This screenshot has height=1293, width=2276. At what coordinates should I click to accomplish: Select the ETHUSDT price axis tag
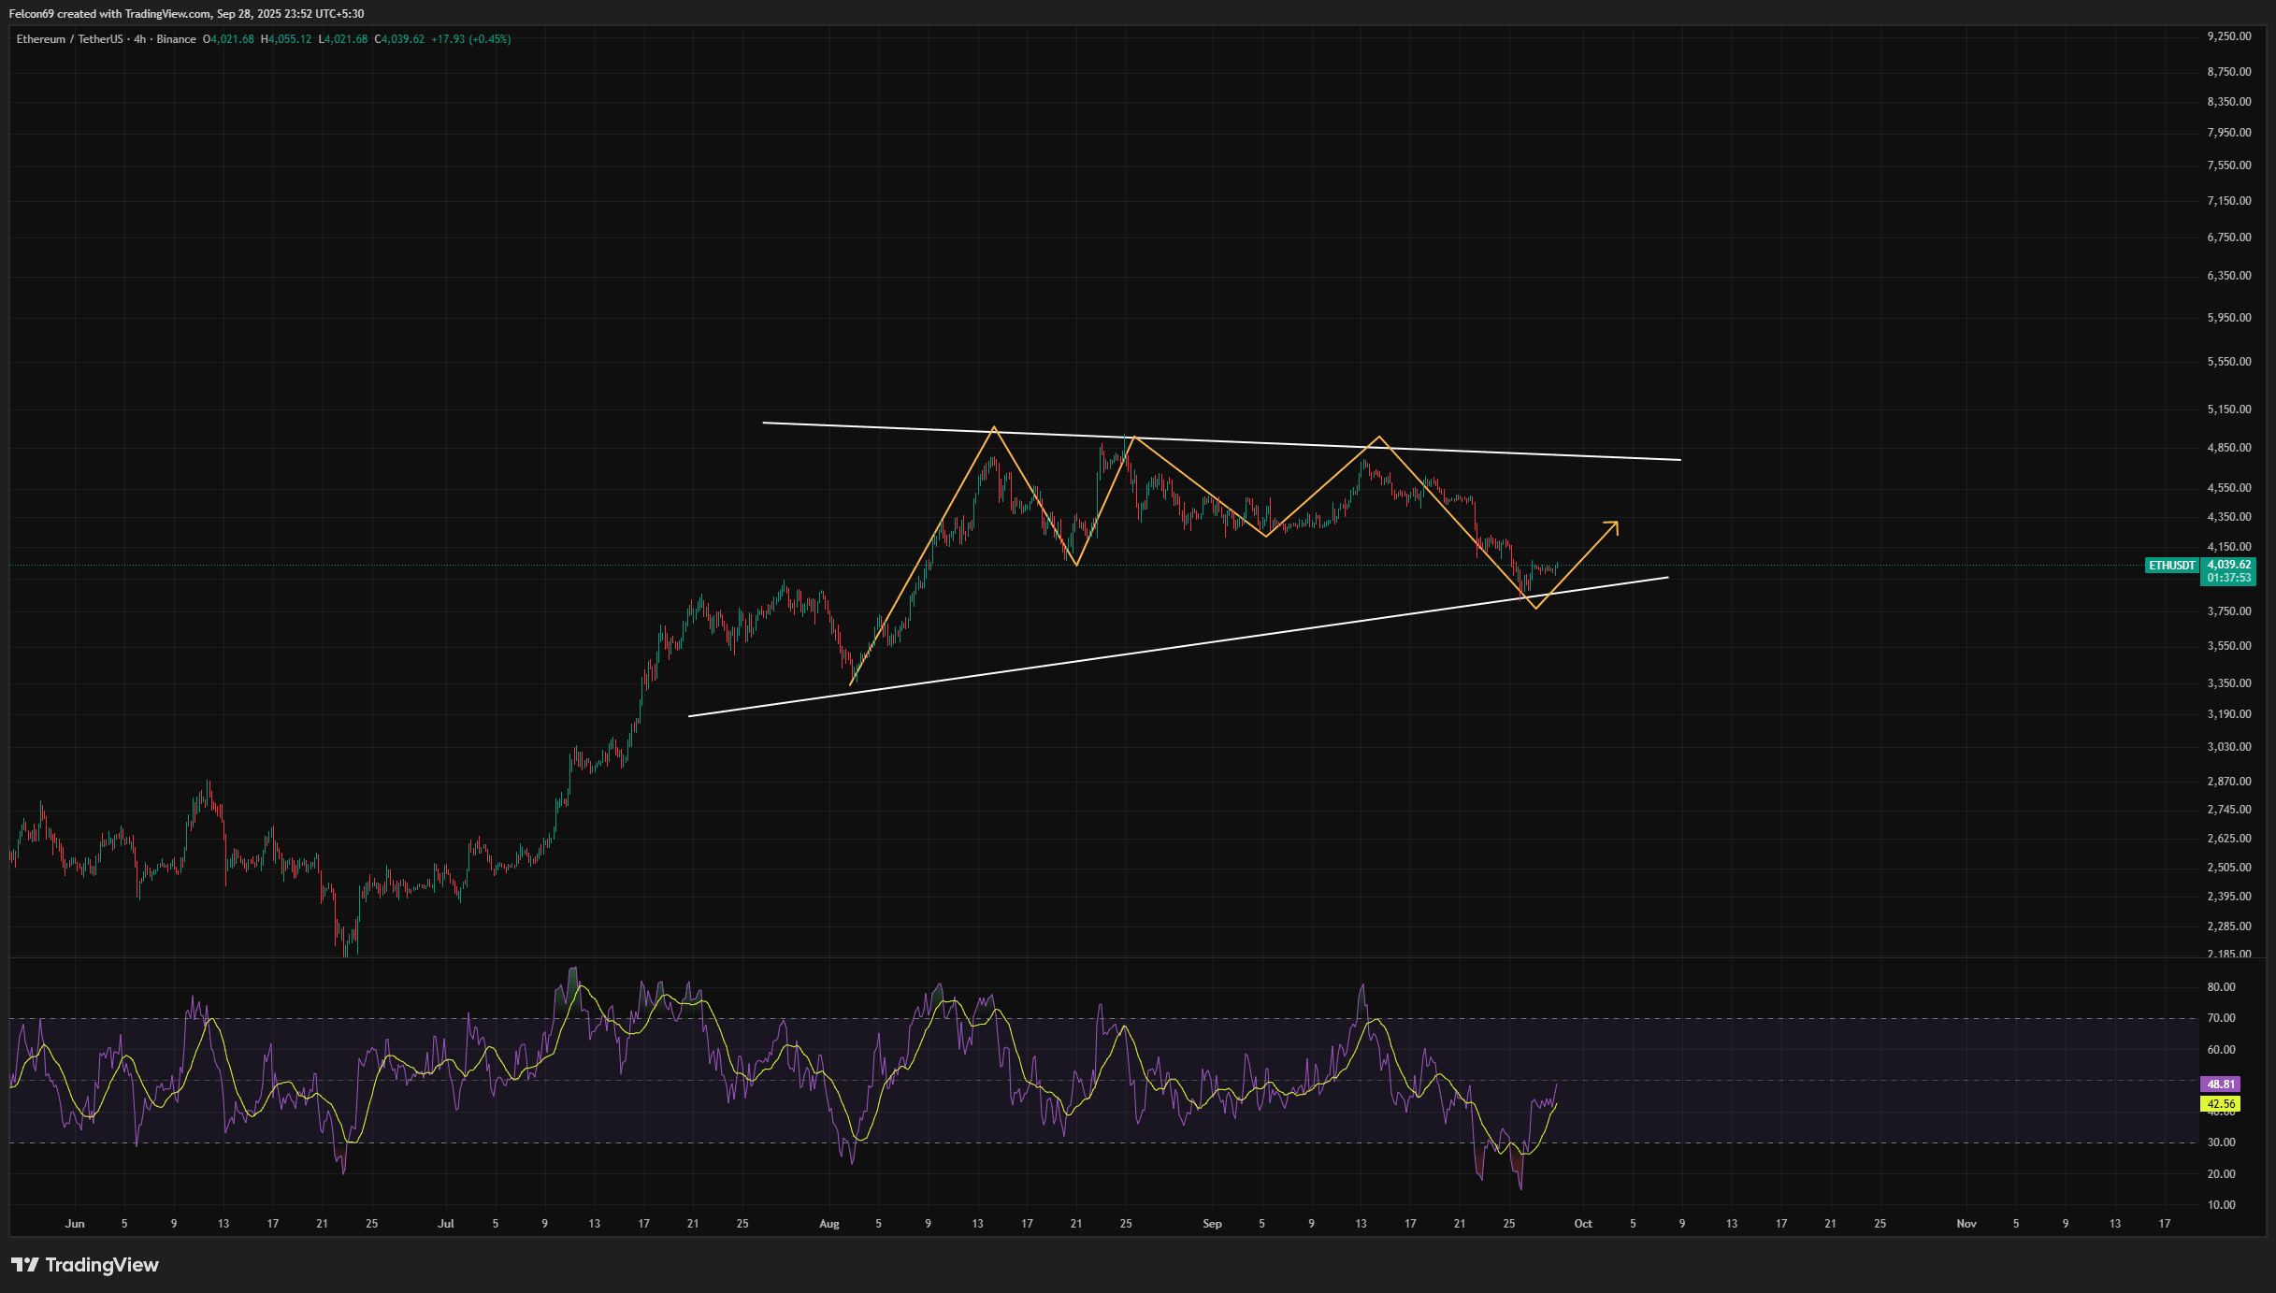click(2172, 566)
